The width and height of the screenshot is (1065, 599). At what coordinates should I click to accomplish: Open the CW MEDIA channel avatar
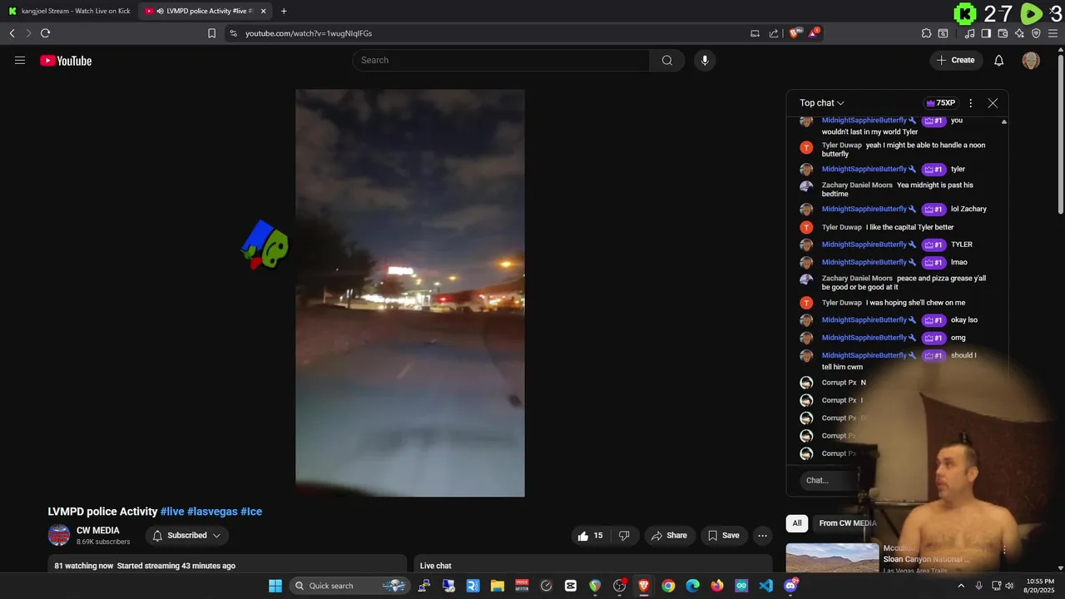tap(59, 536)
